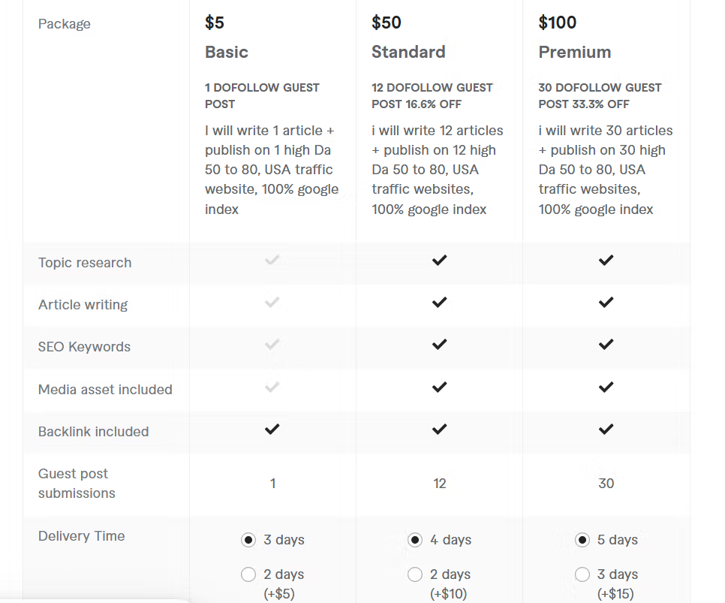The height and width of the screenshot is (603, 725).
Task: Click the greyed Media asset checkmark under Basic
Action: (x=272, y=387)
